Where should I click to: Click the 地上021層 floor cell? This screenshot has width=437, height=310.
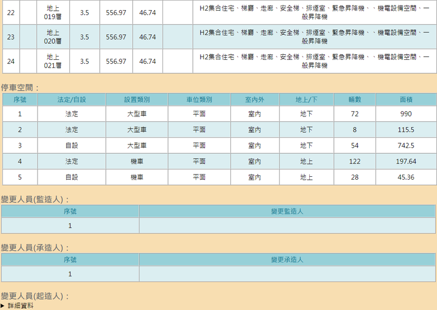tap(53, 61)
